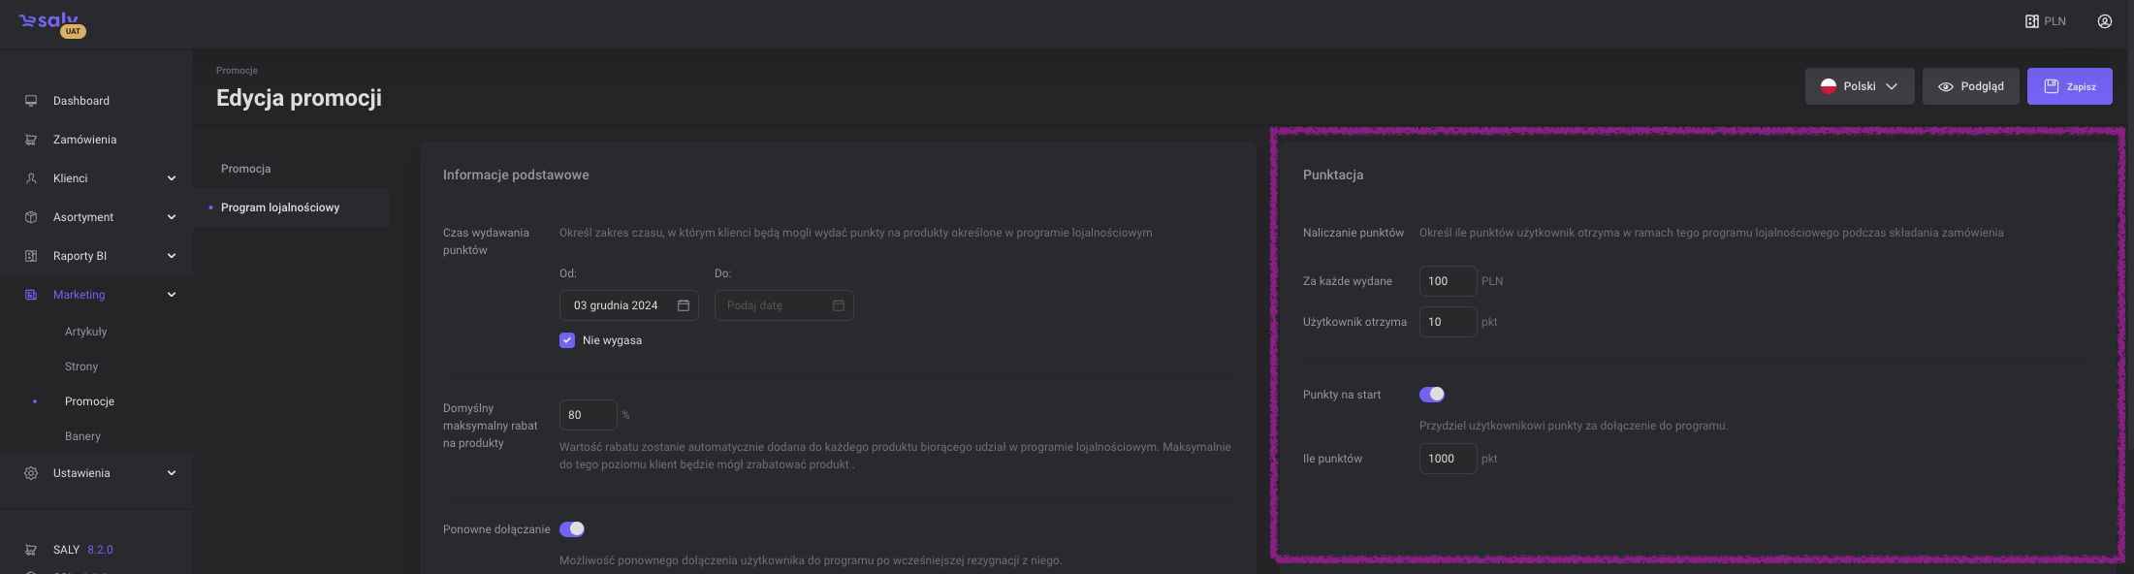The image size is (2134, 574).
Task: Click the Zamówienia cart icon
Action: click(x=31, y=140)
